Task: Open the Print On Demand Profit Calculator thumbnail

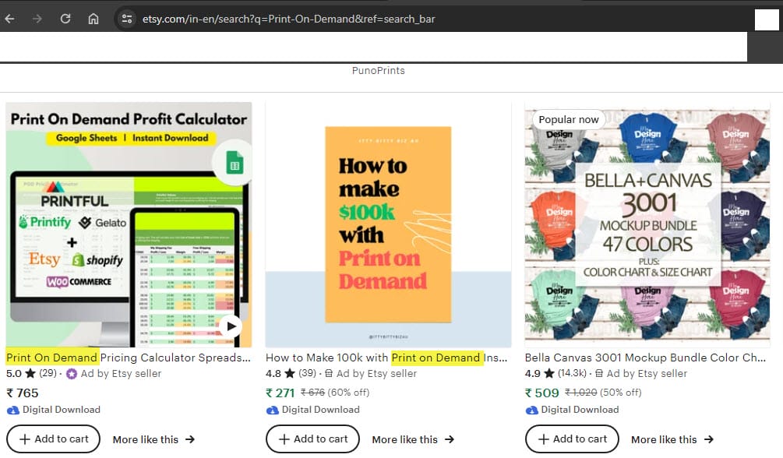Action: 129,225
